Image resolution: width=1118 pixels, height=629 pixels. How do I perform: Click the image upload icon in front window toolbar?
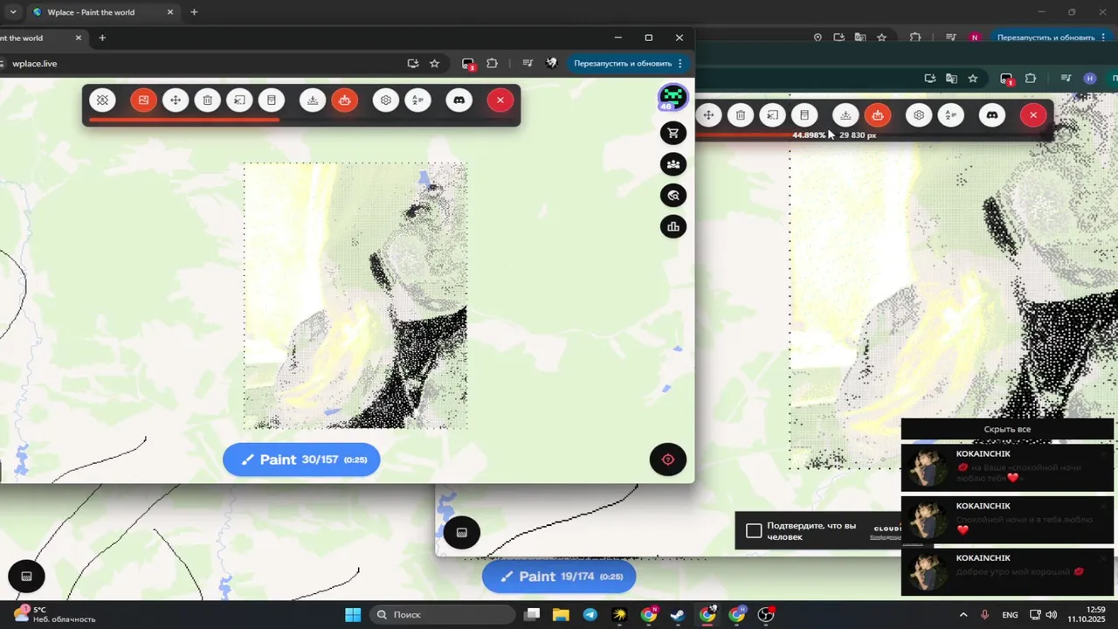[143, 100]
